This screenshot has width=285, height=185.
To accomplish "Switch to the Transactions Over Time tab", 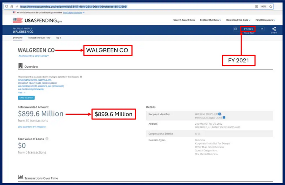I will coord(39,38).
